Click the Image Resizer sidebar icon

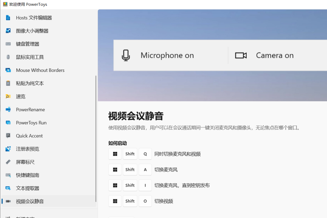tap(8, 31)
